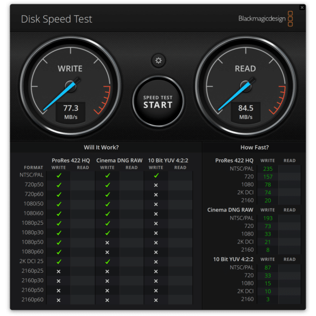Click ProRes 2K DCI write value 74

pos(268,192)
